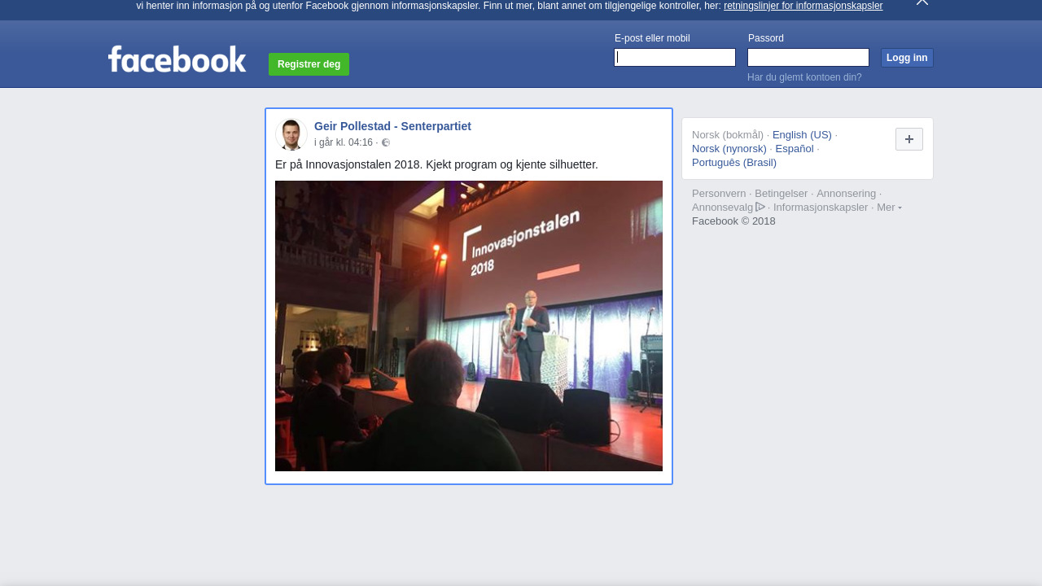This screenshot has height=586, width=1042.
Task: Open the Personvern footer link
Action: click(719, 194)
